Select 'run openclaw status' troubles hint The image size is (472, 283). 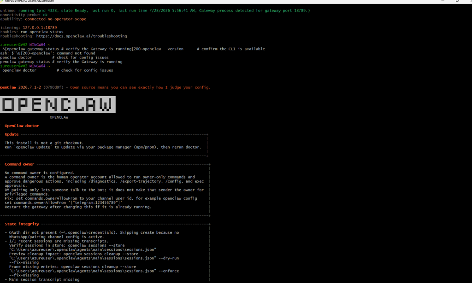click(x=42, y=32)
